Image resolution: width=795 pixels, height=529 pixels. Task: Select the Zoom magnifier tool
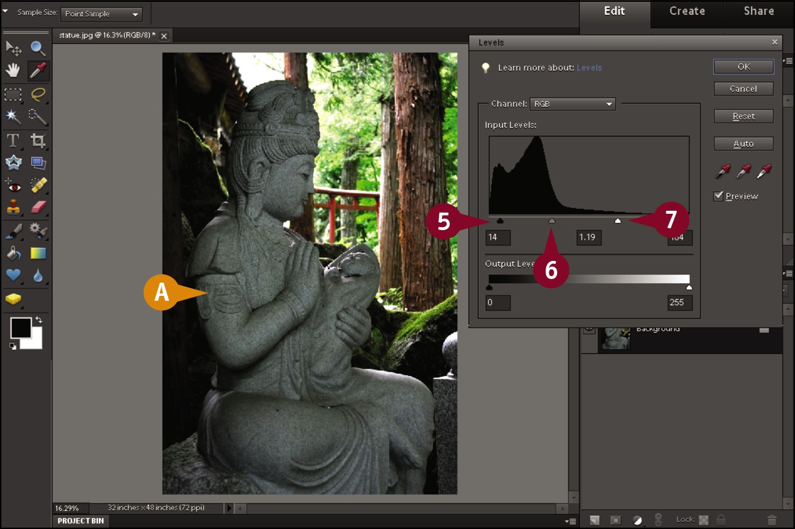point(39,48)
